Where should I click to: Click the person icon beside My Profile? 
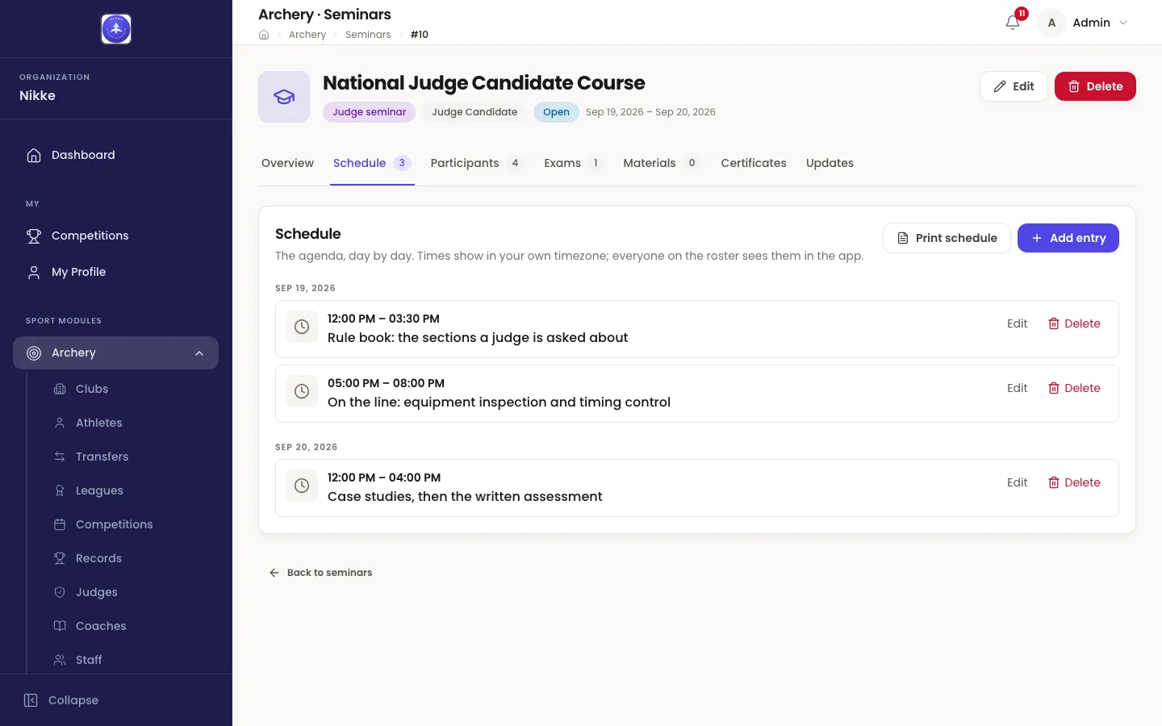[34, 272]
